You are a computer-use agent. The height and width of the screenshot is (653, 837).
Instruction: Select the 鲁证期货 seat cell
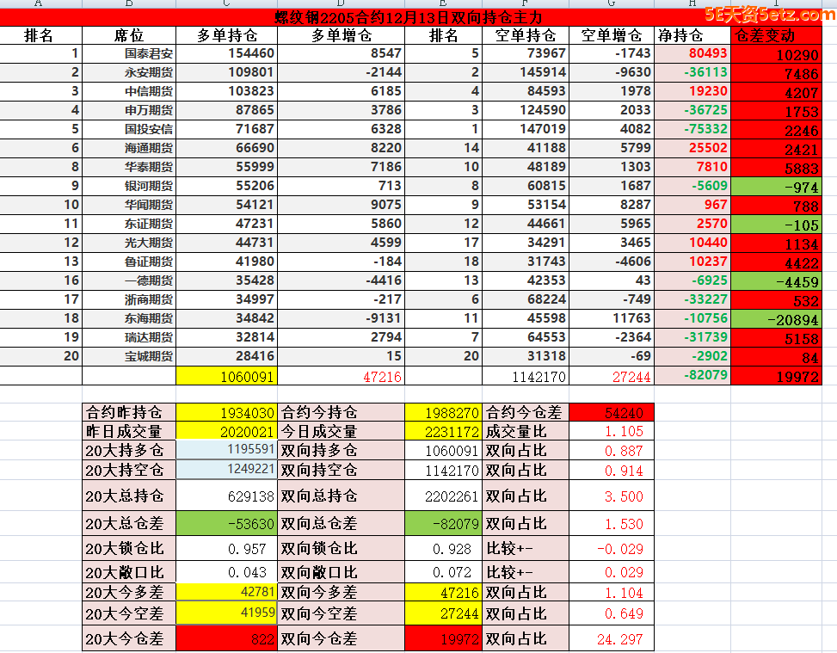click(129, 262)
